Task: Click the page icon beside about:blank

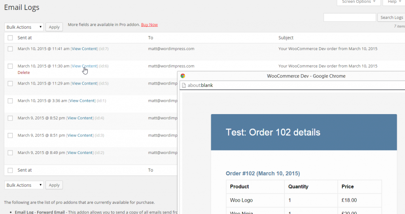Action: click(184, 85)
